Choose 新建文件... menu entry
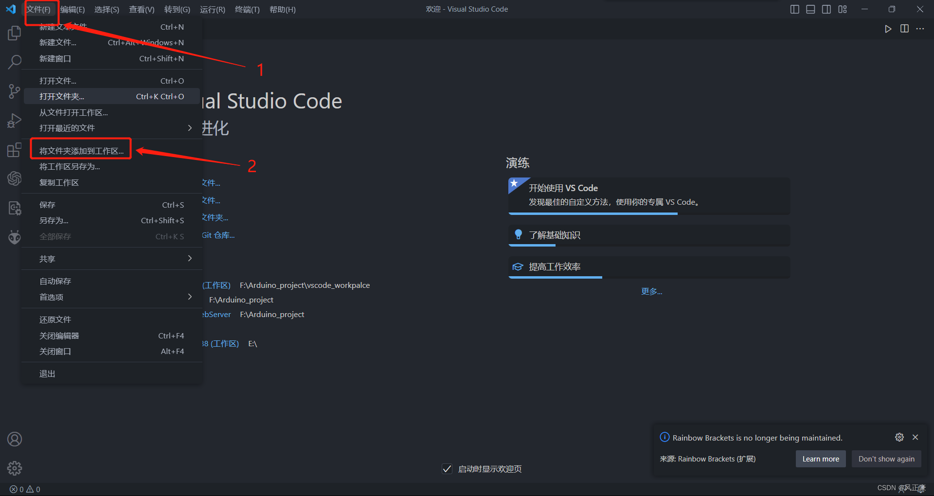The width and height of the screenshot is (934, 496). (x=112, y=42)
